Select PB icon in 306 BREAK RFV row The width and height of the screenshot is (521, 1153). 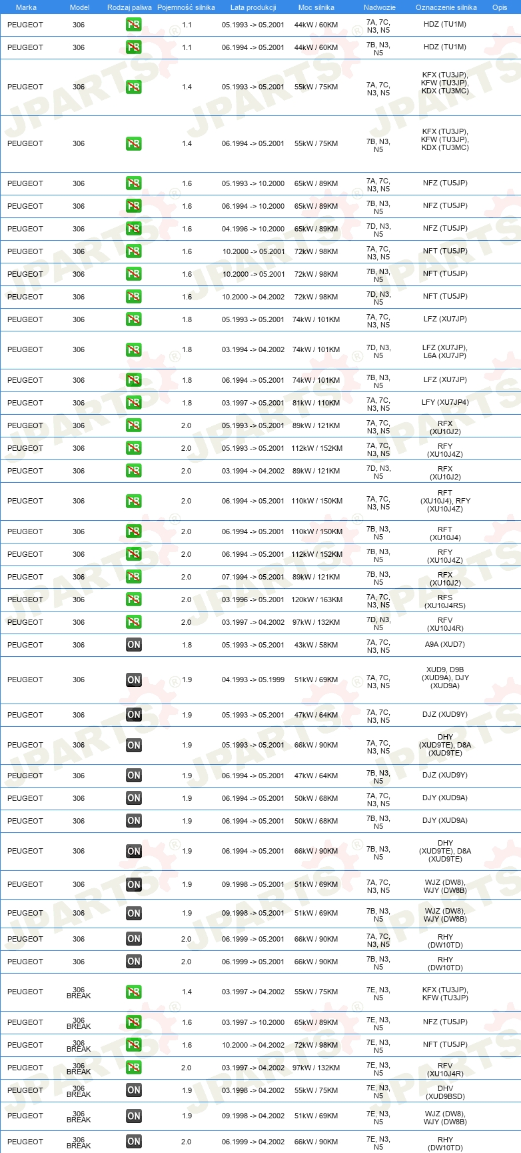click(134, 1068)
